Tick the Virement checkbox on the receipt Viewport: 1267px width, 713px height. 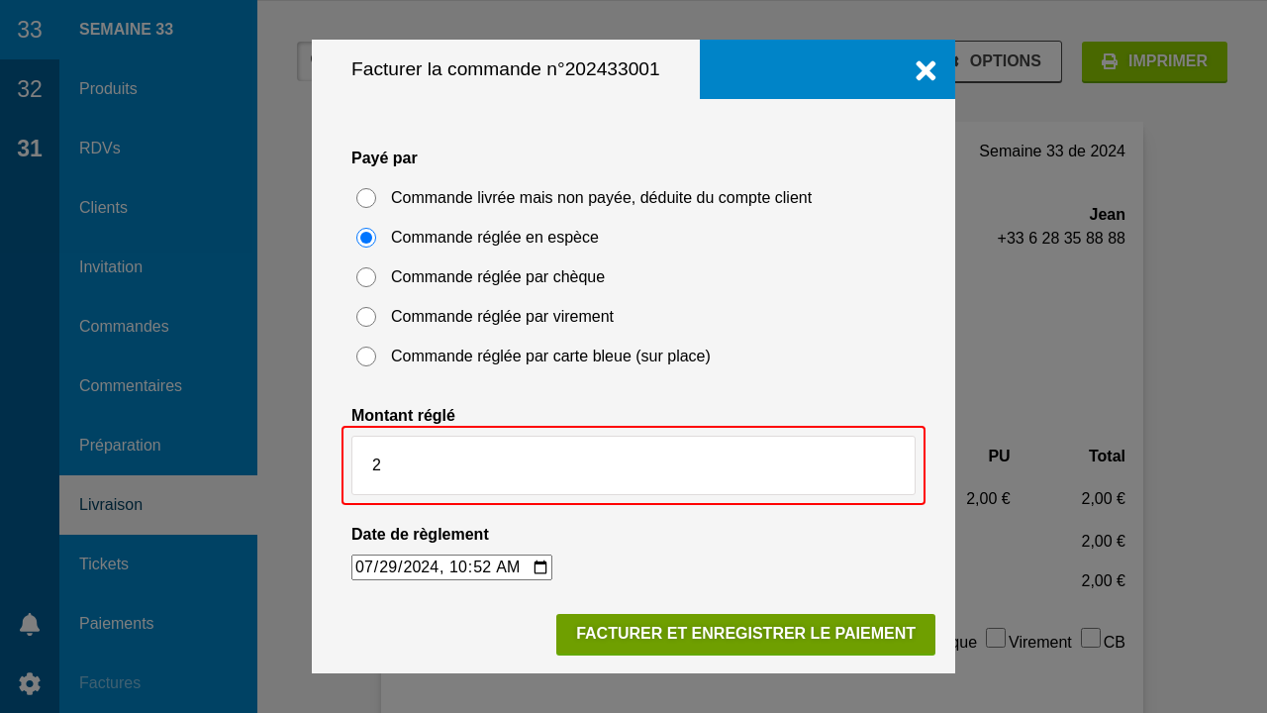tap(996, 638)
